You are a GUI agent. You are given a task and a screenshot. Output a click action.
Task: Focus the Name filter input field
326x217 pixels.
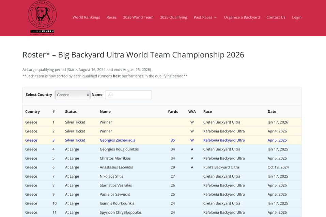tap(128, 95)
